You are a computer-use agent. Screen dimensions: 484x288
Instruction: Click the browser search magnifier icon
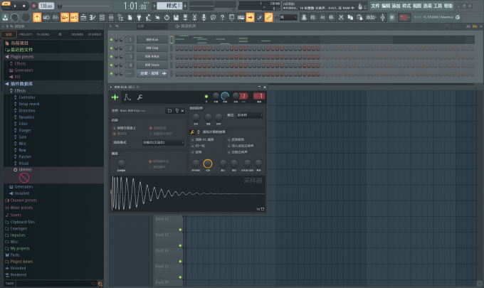click(100, 284)
